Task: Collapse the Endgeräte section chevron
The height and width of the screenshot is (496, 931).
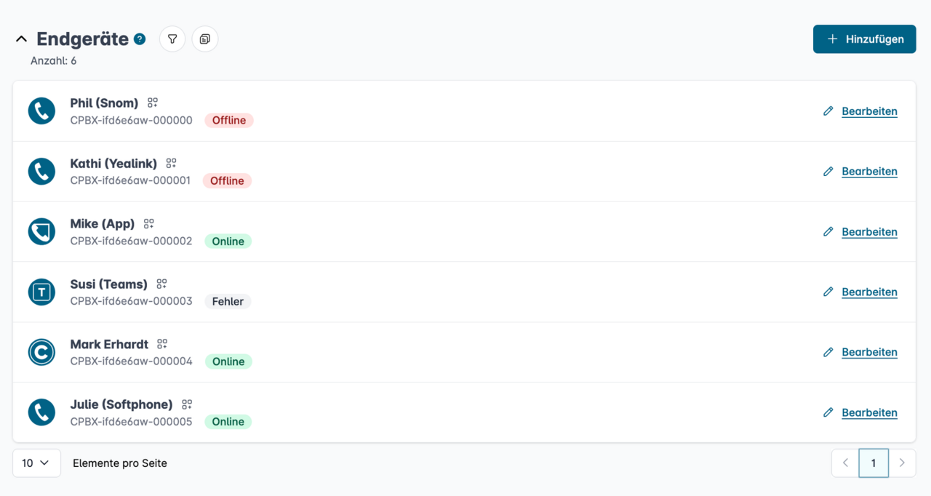Action: click(x=21, y=39)
